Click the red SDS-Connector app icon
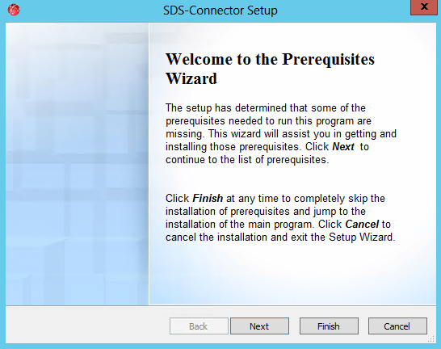441x349 pixels. click(14, 11)
